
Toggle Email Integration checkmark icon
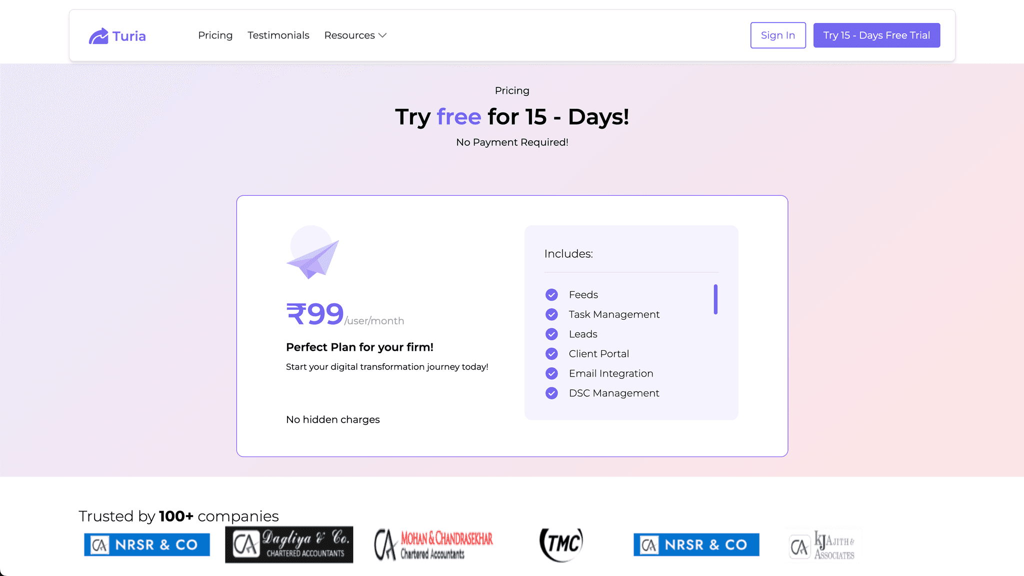(551, 373)
